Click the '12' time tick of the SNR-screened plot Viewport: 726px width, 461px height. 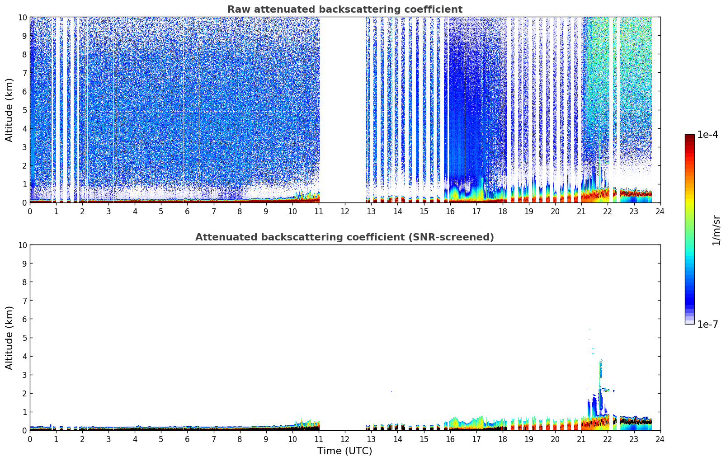345,439
